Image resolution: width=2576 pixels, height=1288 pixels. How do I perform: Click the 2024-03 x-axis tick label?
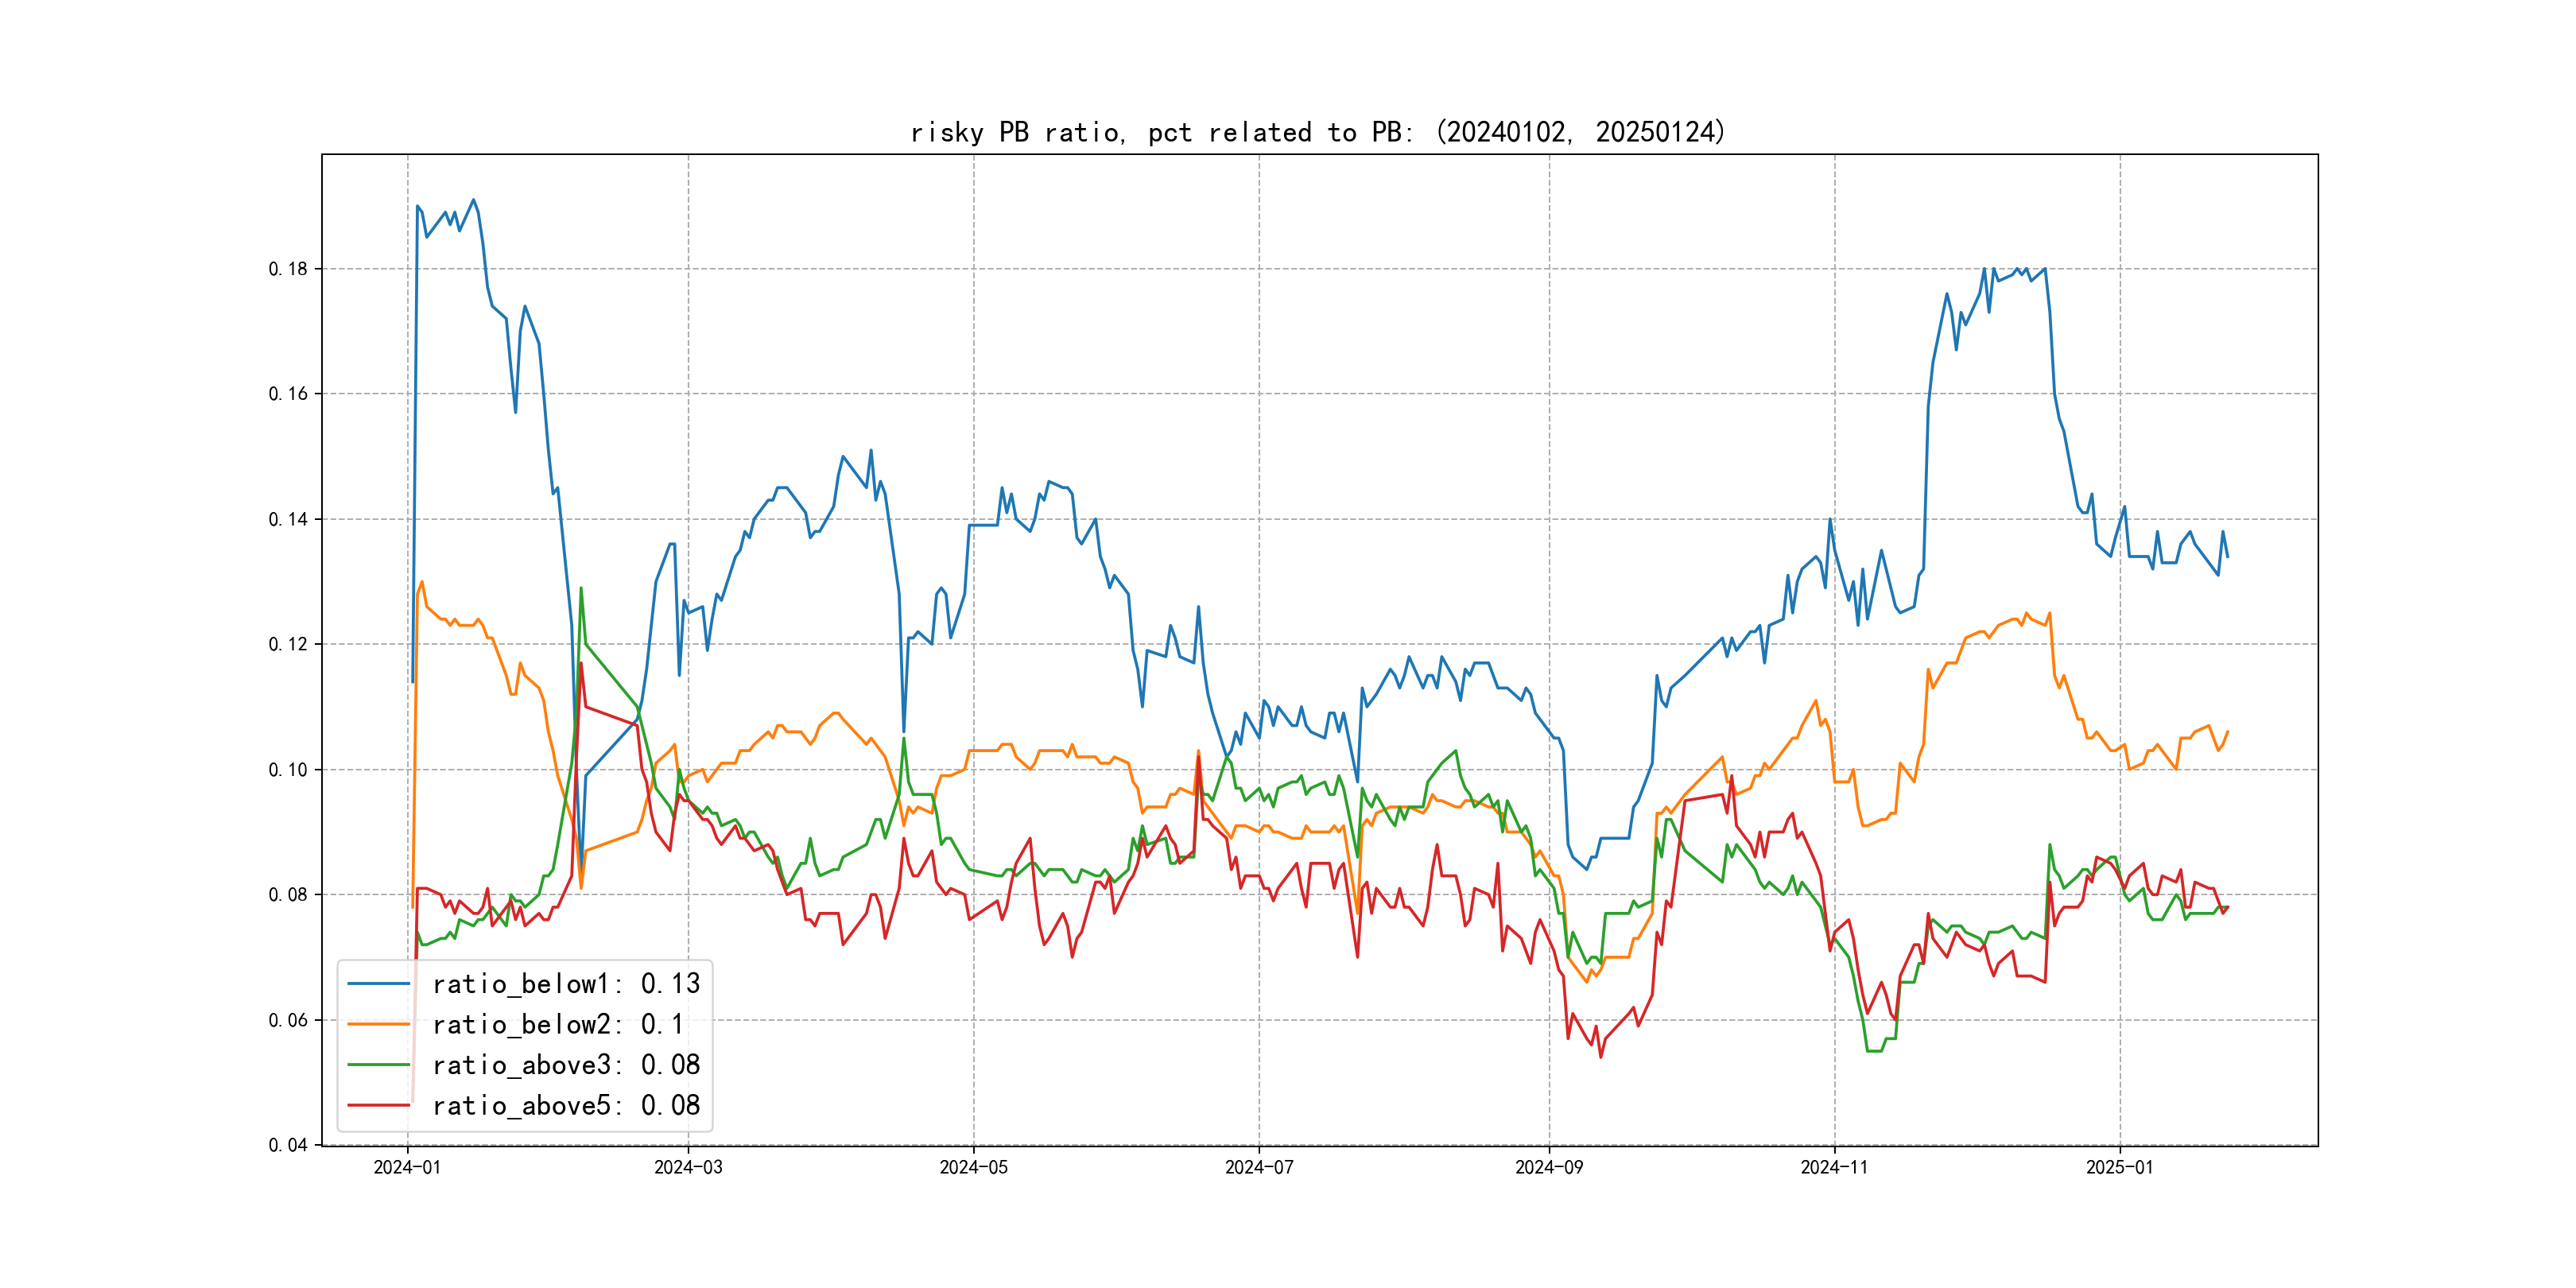pos(688,1167)
